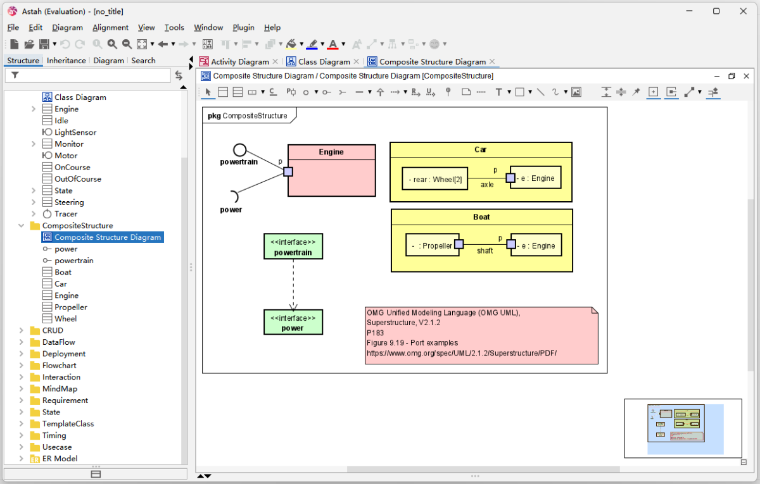
Task: Click the Save project icon
Action: (44, 44)
